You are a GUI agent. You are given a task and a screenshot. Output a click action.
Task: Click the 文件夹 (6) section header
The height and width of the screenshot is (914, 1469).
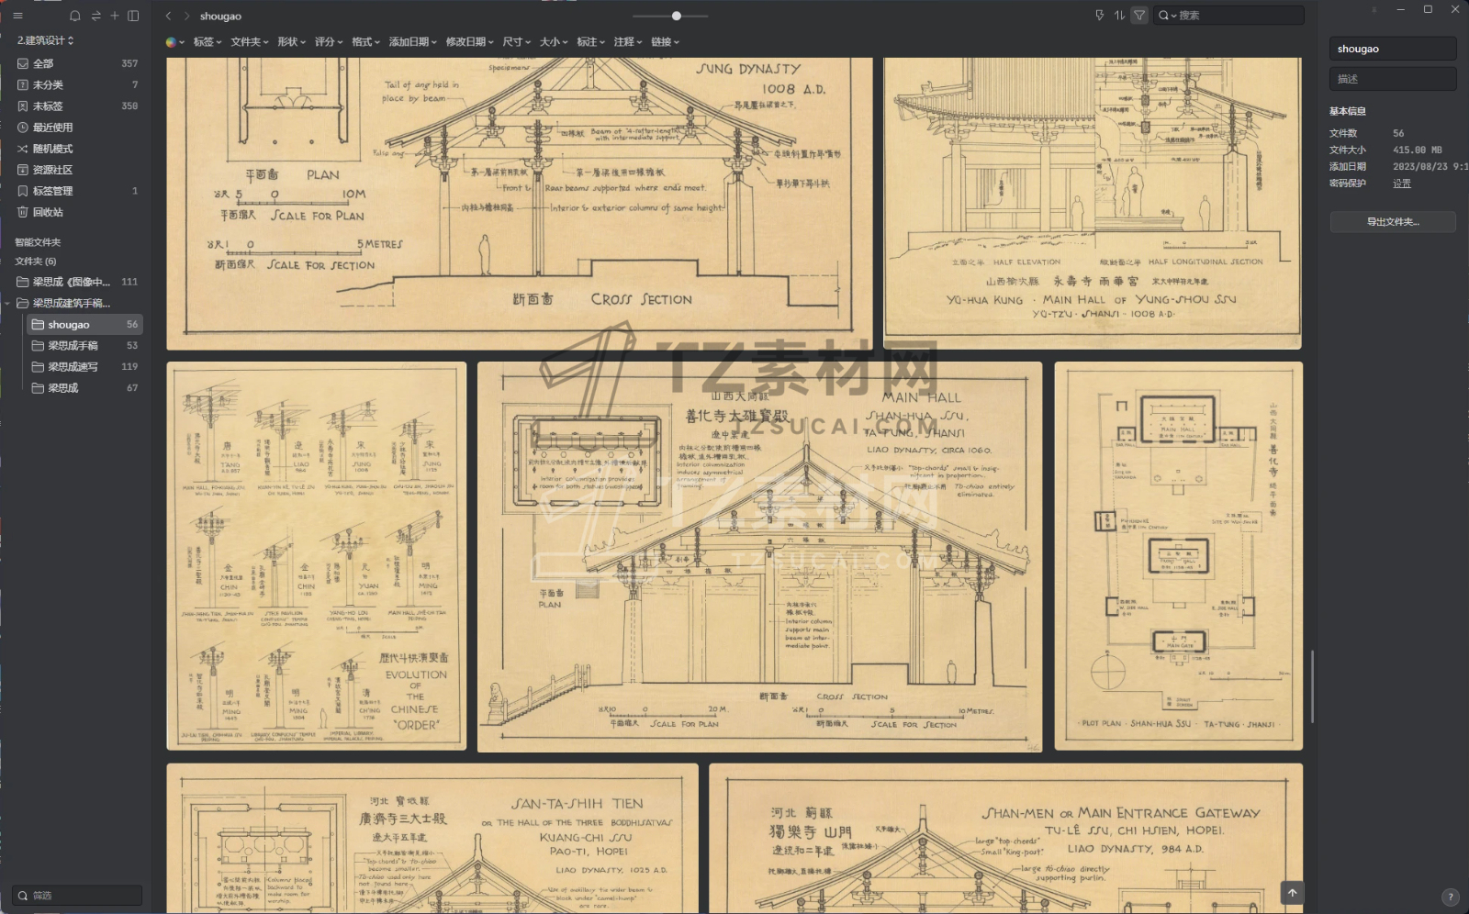(36, 262)
